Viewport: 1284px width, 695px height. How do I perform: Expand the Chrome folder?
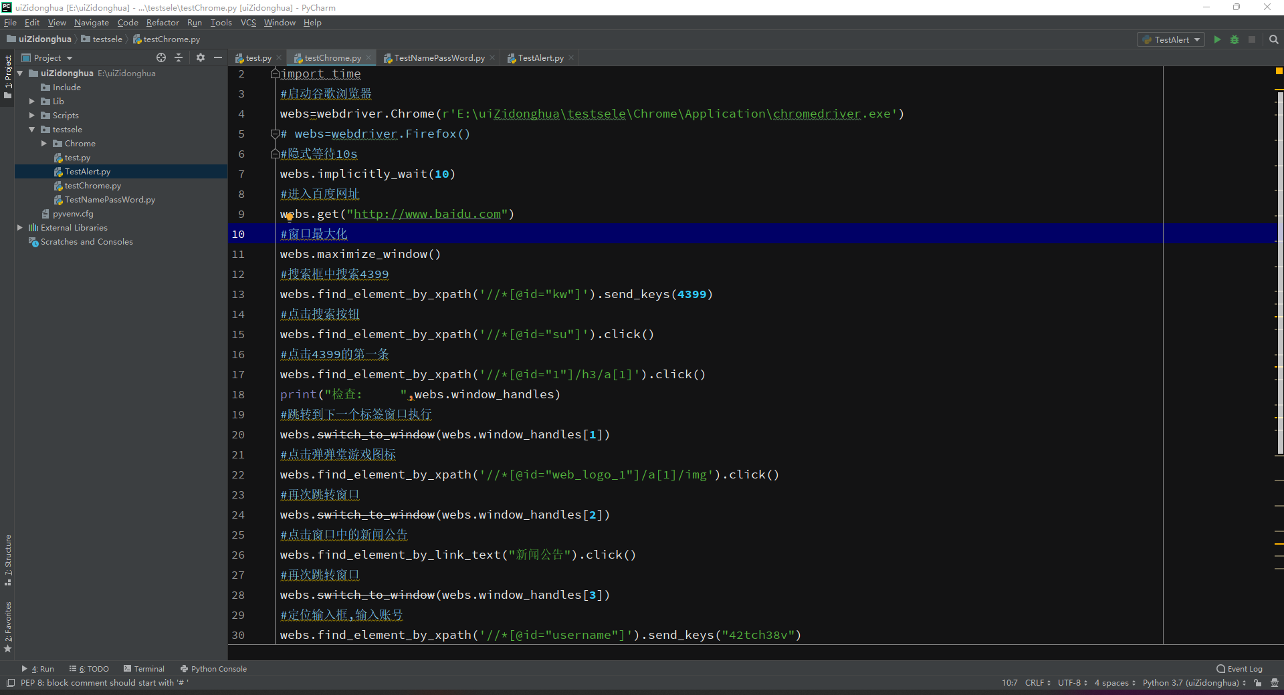[43, 144]
